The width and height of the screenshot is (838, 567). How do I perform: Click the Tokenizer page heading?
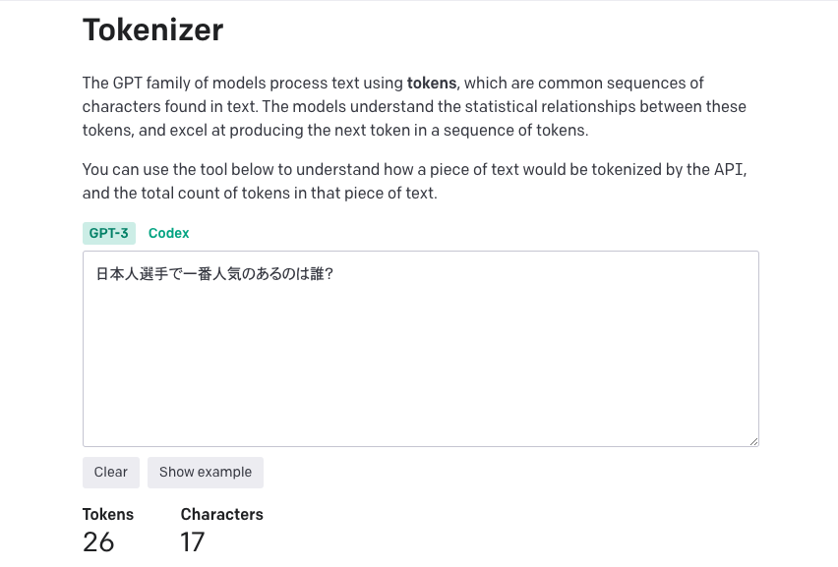pyautogui.click(x=152, y=30)
